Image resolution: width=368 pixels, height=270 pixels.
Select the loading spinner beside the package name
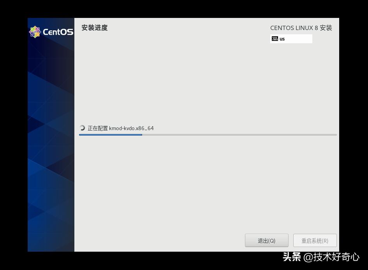(82, 128)
